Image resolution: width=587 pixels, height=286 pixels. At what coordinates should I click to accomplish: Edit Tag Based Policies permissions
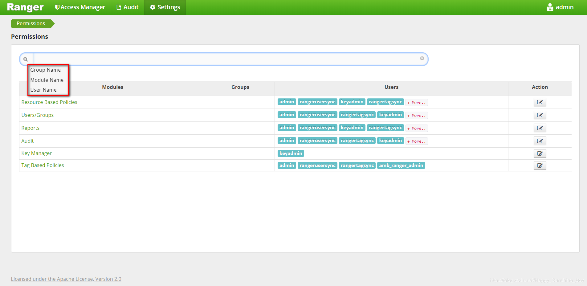point(540,165)
